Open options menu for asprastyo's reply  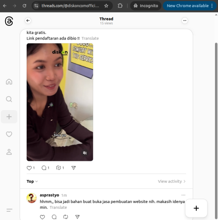tap(184, 195)
